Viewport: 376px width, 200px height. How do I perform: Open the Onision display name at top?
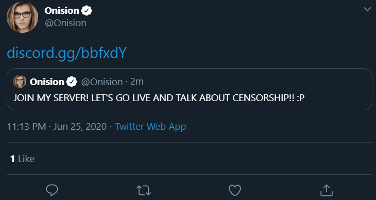[x=62, y=11]
